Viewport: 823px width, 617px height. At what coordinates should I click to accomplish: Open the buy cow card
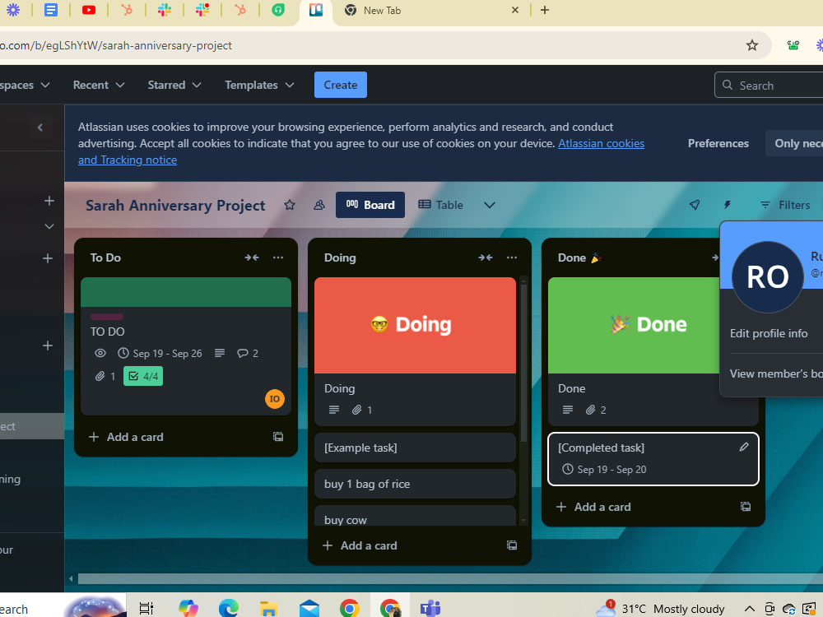[x=415, y=517]
